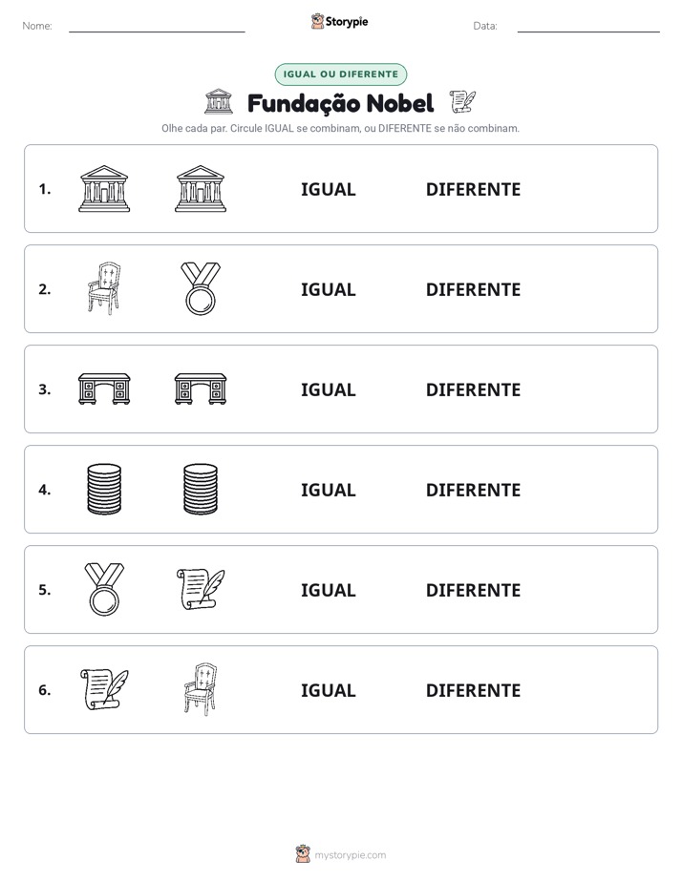Select the scroll and quill in row 5

pos(201,589)
